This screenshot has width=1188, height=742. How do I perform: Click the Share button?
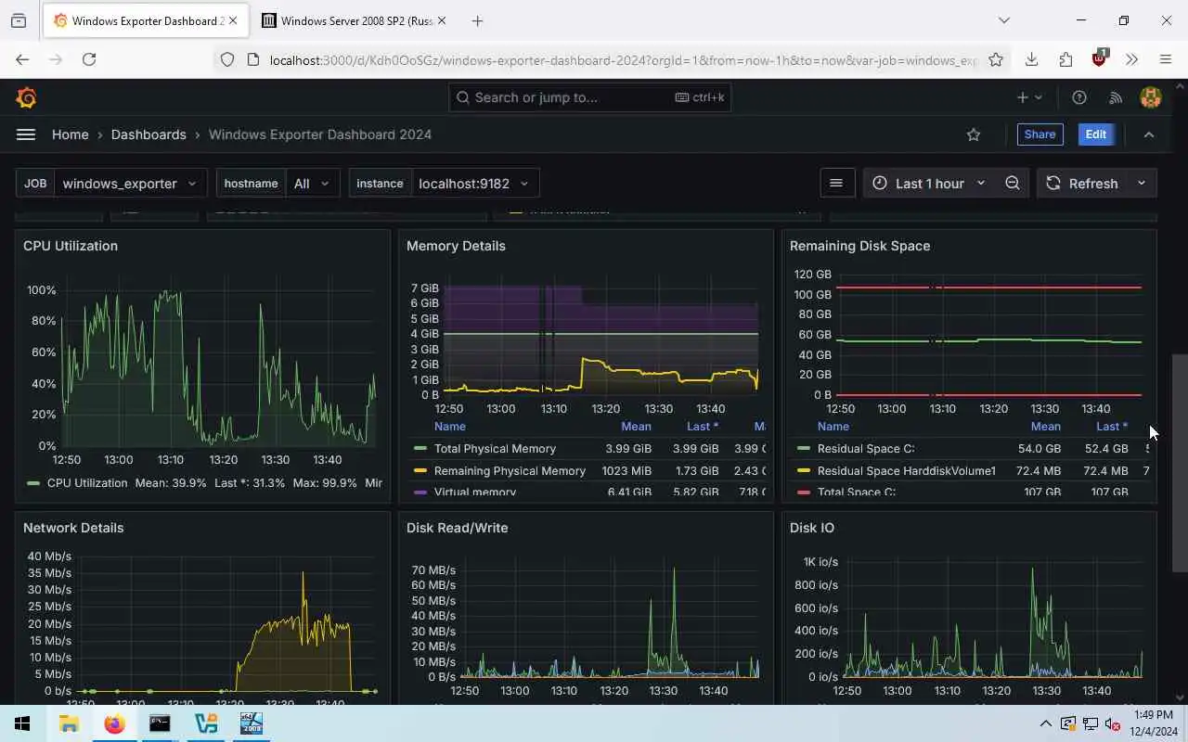(1039, 134)
